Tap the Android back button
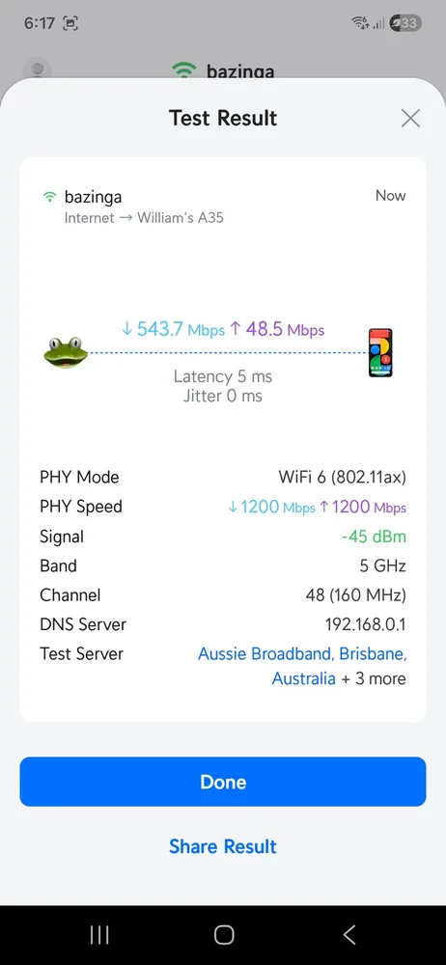 [x=349, y=935]
